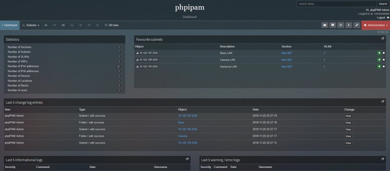View change made at 22:27:18
This screenshot has width=390, height=171.
tap(348, 123)
